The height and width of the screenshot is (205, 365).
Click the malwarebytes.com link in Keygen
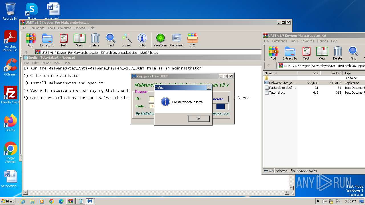[221, 113]
